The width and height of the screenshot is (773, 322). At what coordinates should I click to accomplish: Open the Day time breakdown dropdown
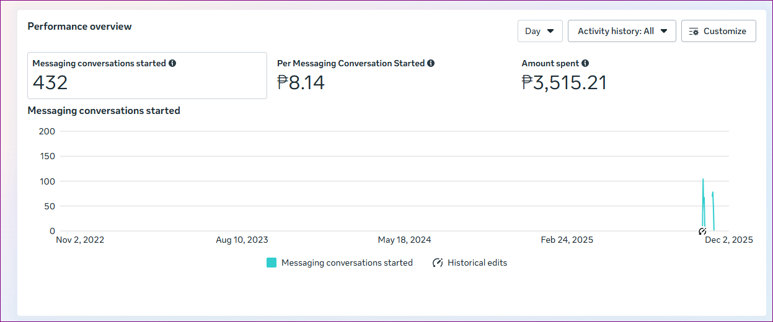(x=539, y=31)
